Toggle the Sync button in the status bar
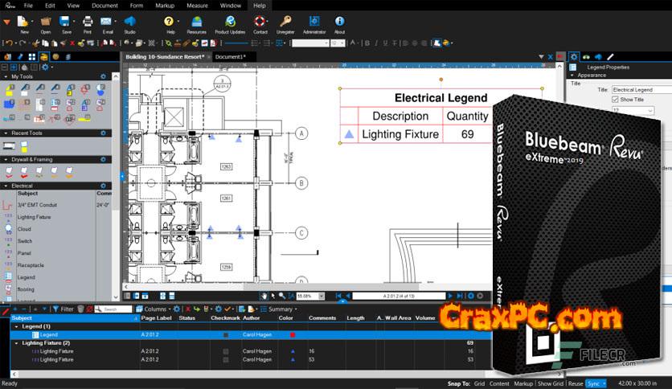The image size is (672, 389). coord(596,384)
